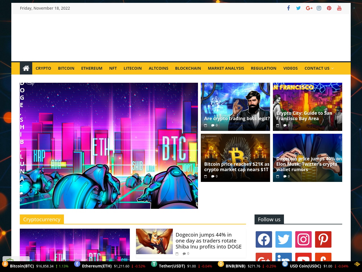Click the Cryptocurrency section heading
This screenshot has height=272, width=362.
(42, 219)
